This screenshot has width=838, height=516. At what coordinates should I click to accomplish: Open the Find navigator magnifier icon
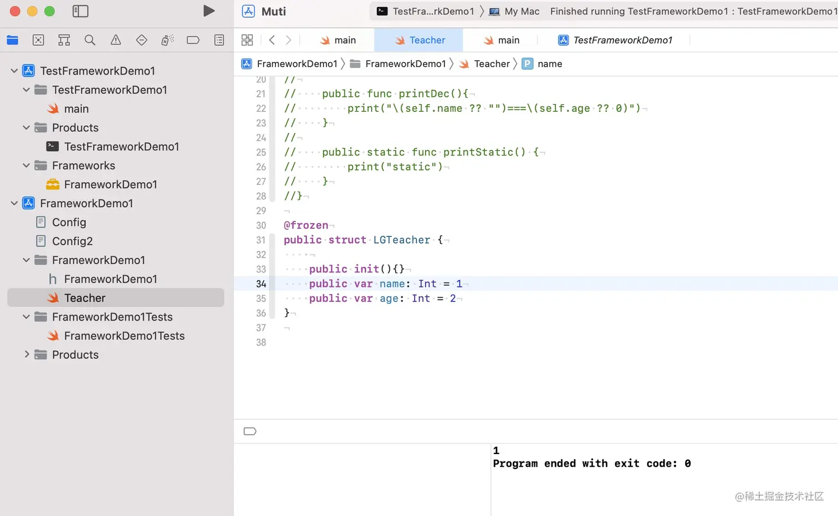click(x=90, y=40)
